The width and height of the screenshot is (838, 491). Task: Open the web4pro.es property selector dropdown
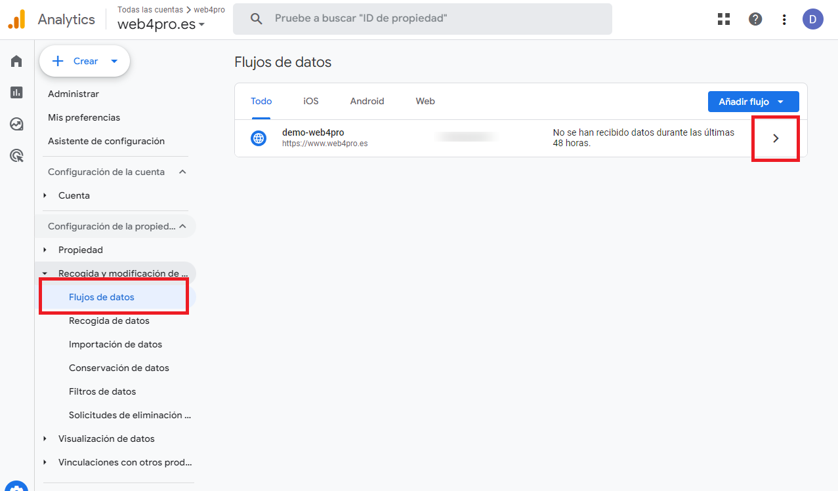(161, 25)
